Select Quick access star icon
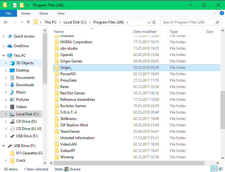Image resolution: width=225 pixels, height=172 pixels. (x=10, y=36)
